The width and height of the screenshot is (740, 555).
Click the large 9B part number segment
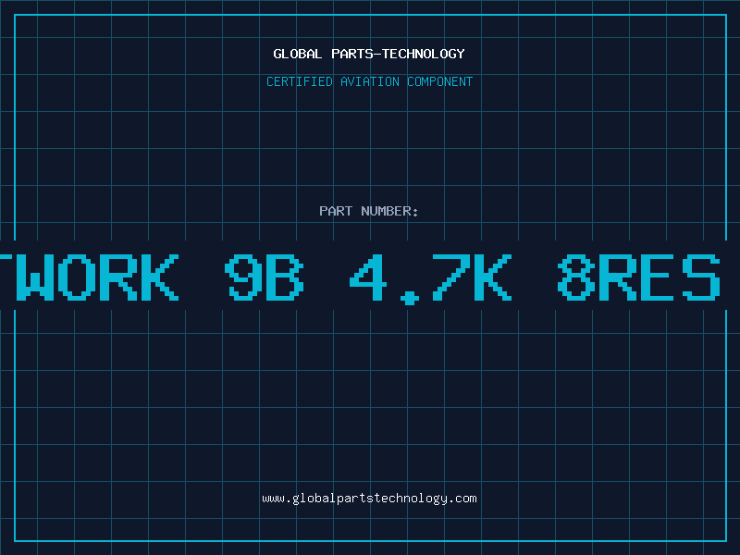tap(265, 277)
